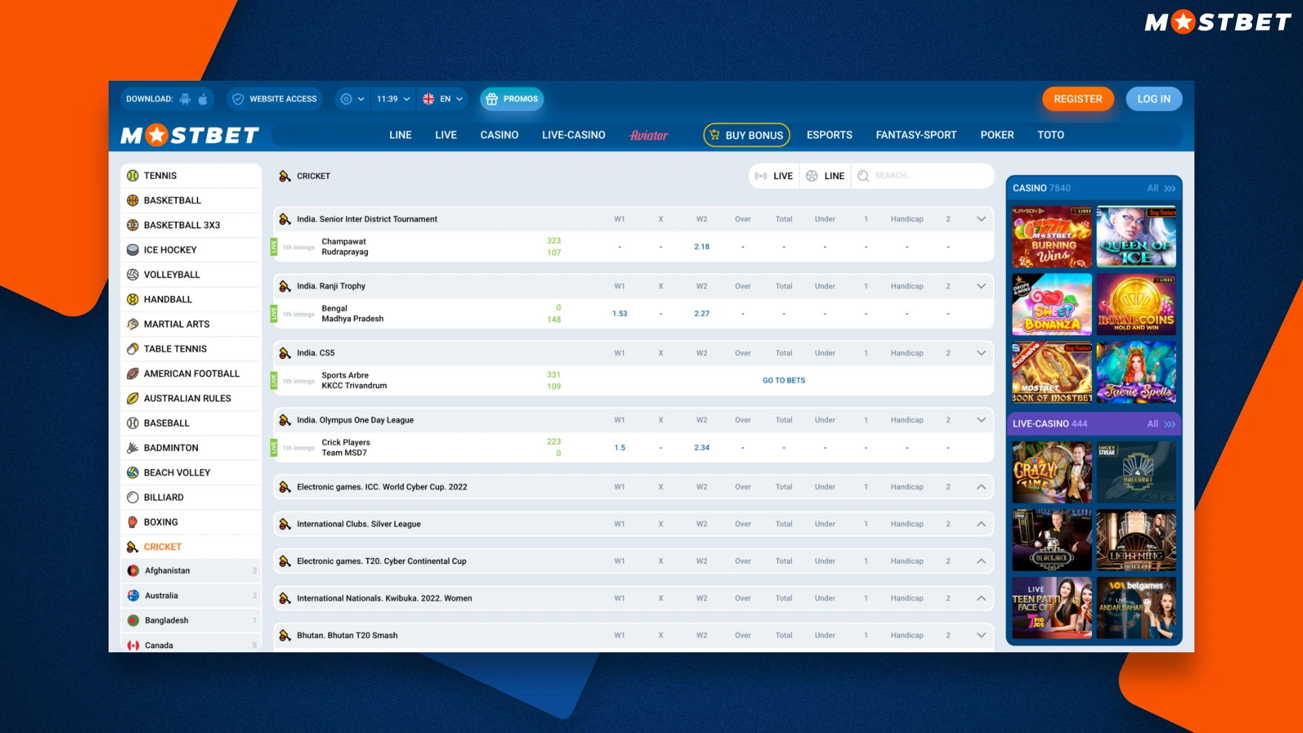Collapse the Senior Inter District Tournament section
Image resolution: width=1303 pixels, height=733 pixels.
click(981, 219)
